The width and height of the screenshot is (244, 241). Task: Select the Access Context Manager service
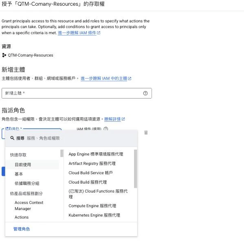pos(29,206)
